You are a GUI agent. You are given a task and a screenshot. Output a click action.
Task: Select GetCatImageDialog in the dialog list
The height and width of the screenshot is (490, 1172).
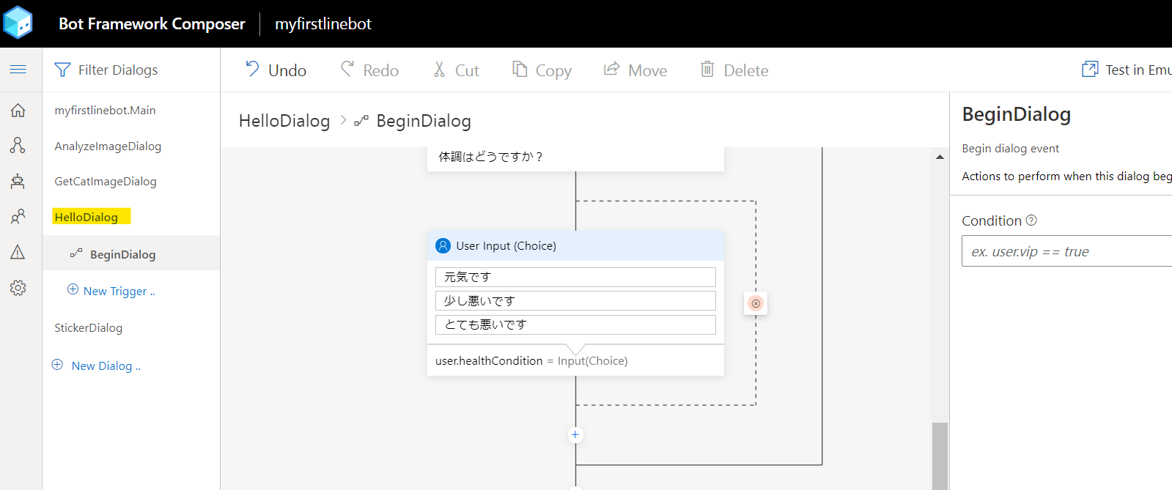tap(106, 182)
